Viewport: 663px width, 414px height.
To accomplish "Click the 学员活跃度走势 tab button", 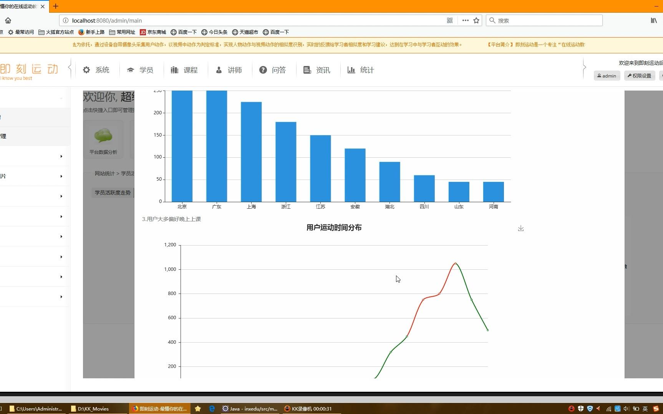I will (x=113, y=193).
